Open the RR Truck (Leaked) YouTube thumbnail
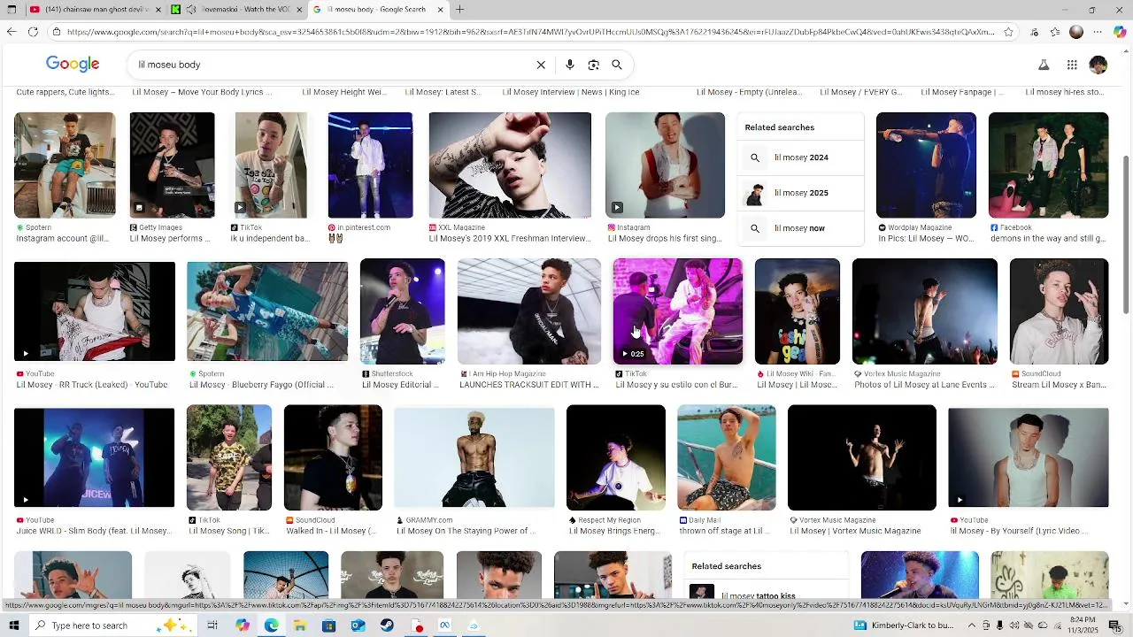The height and width of the screenshot is (637, 1133). click(x=95, y=311)
